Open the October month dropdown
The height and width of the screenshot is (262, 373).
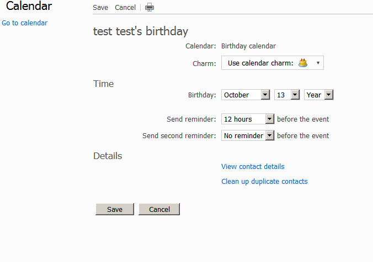246,95
